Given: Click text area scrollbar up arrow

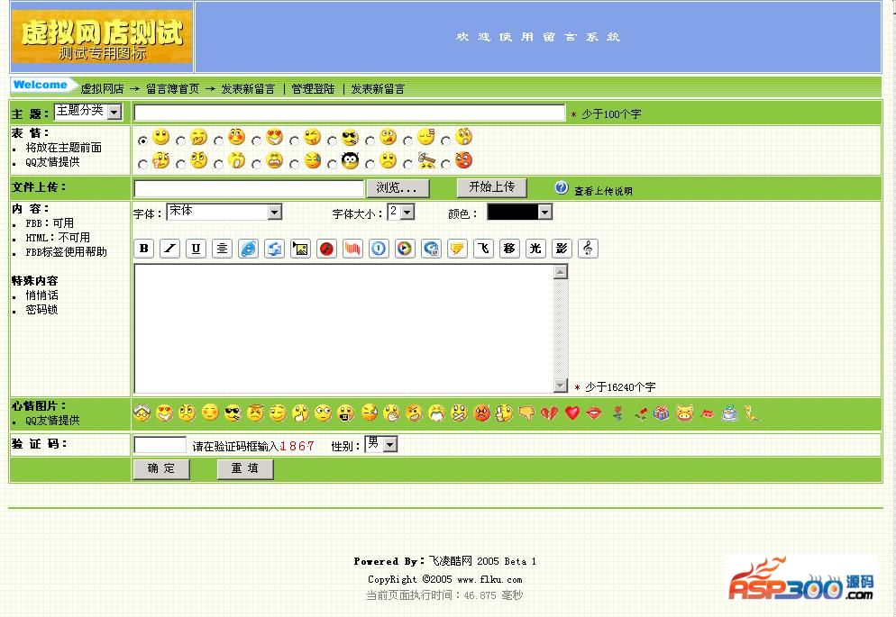Looking at the screenshot, I should (561, 272).
